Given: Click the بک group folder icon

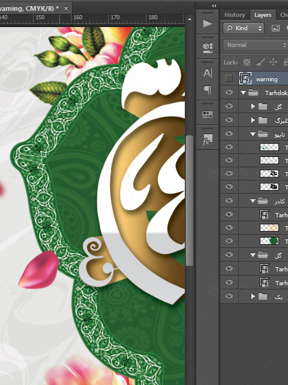Looking at the screenshot, I should [263, 297].
